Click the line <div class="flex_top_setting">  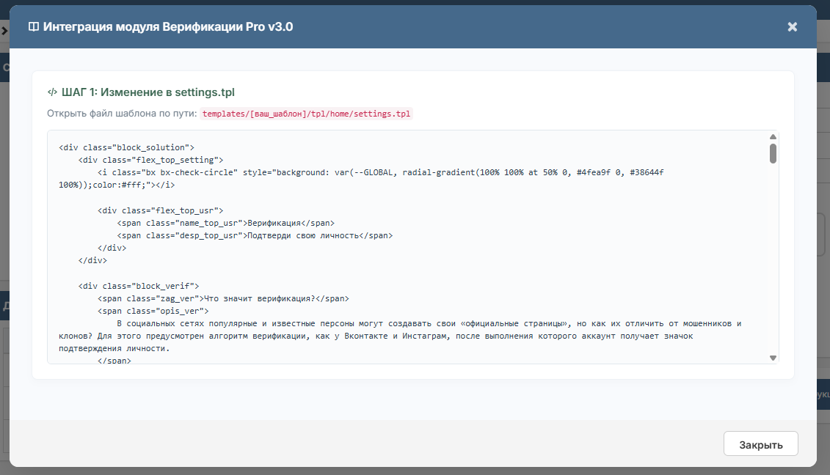tap(151, 160)
